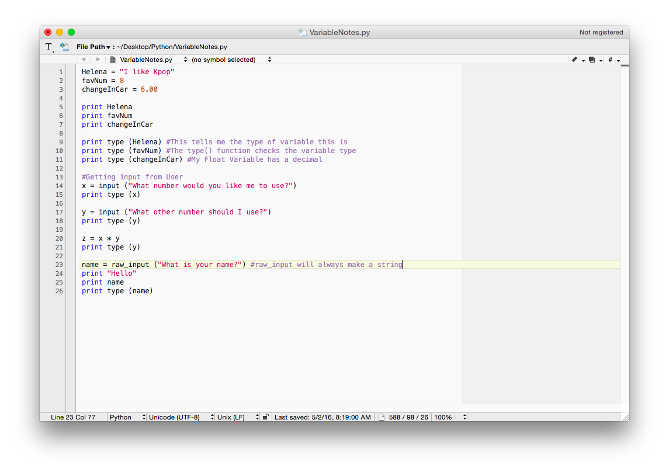Click the variable favNum on line 2
Image resolution: width=669 pixels, height=475 pixels.
(94, 80)
